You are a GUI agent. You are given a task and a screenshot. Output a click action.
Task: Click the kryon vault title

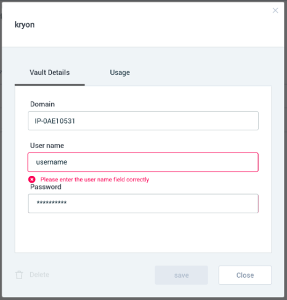point(25,25)
